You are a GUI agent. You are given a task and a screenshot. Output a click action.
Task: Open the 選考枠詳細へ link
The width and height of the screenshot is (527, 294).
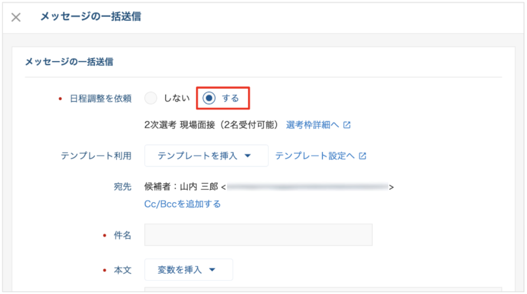(312, 125)
